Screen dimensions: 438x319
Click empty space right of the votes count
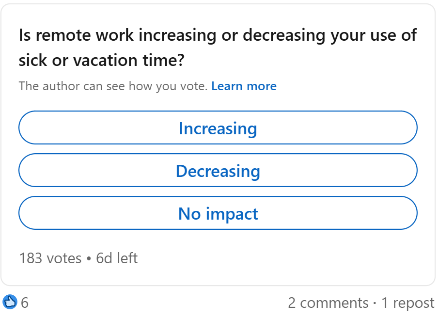tap(281, 258)
